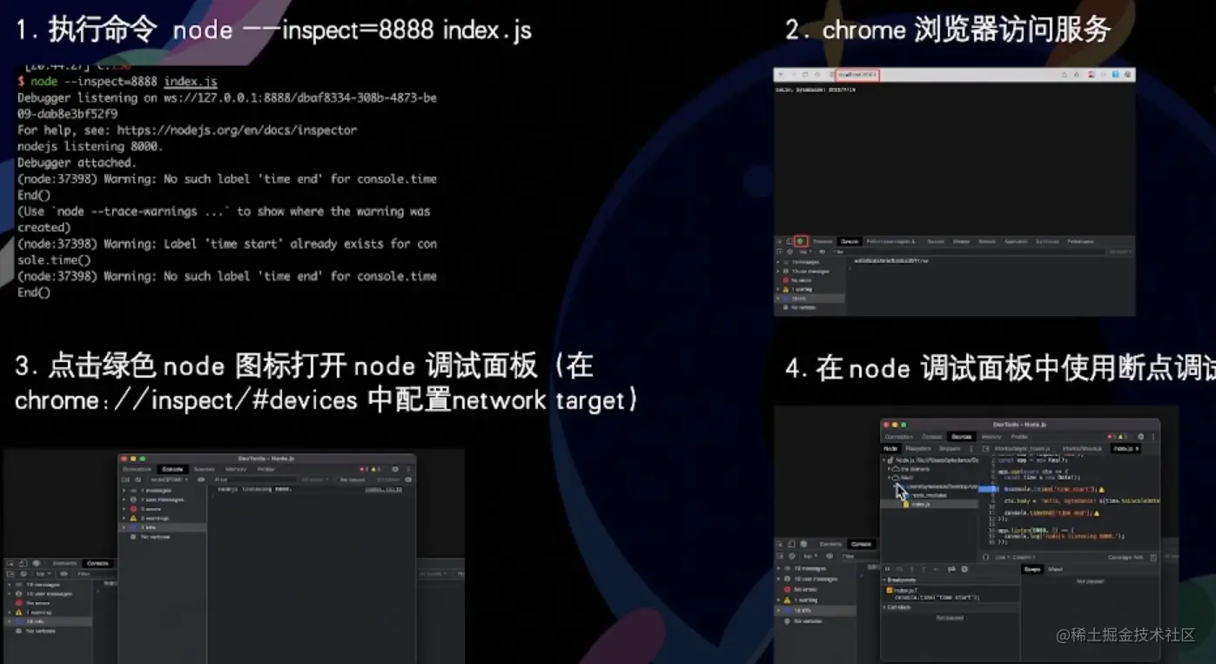Click line 7 breakpoint marker in step 4 editor
This screenshot has width=1216, height=664.
tap(988, 489)
